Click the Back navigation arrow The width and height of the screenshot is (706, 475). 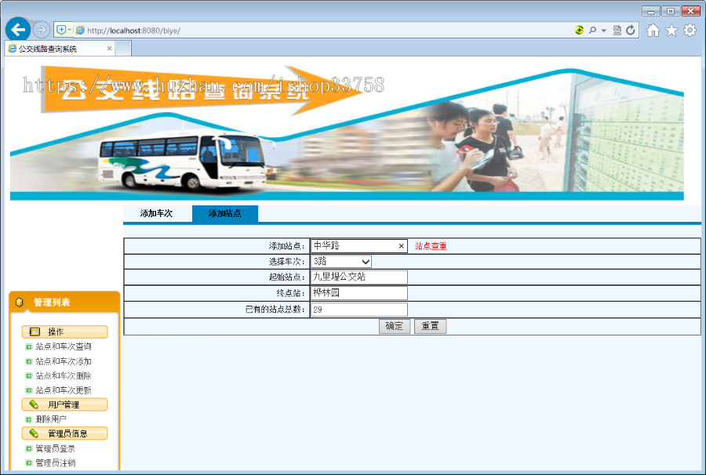(16, 29)
